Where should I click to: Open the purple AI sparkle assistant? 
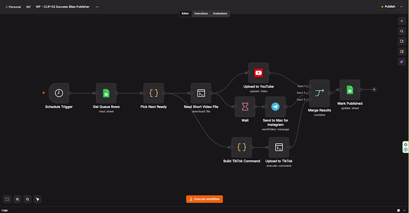coord(402,62)
